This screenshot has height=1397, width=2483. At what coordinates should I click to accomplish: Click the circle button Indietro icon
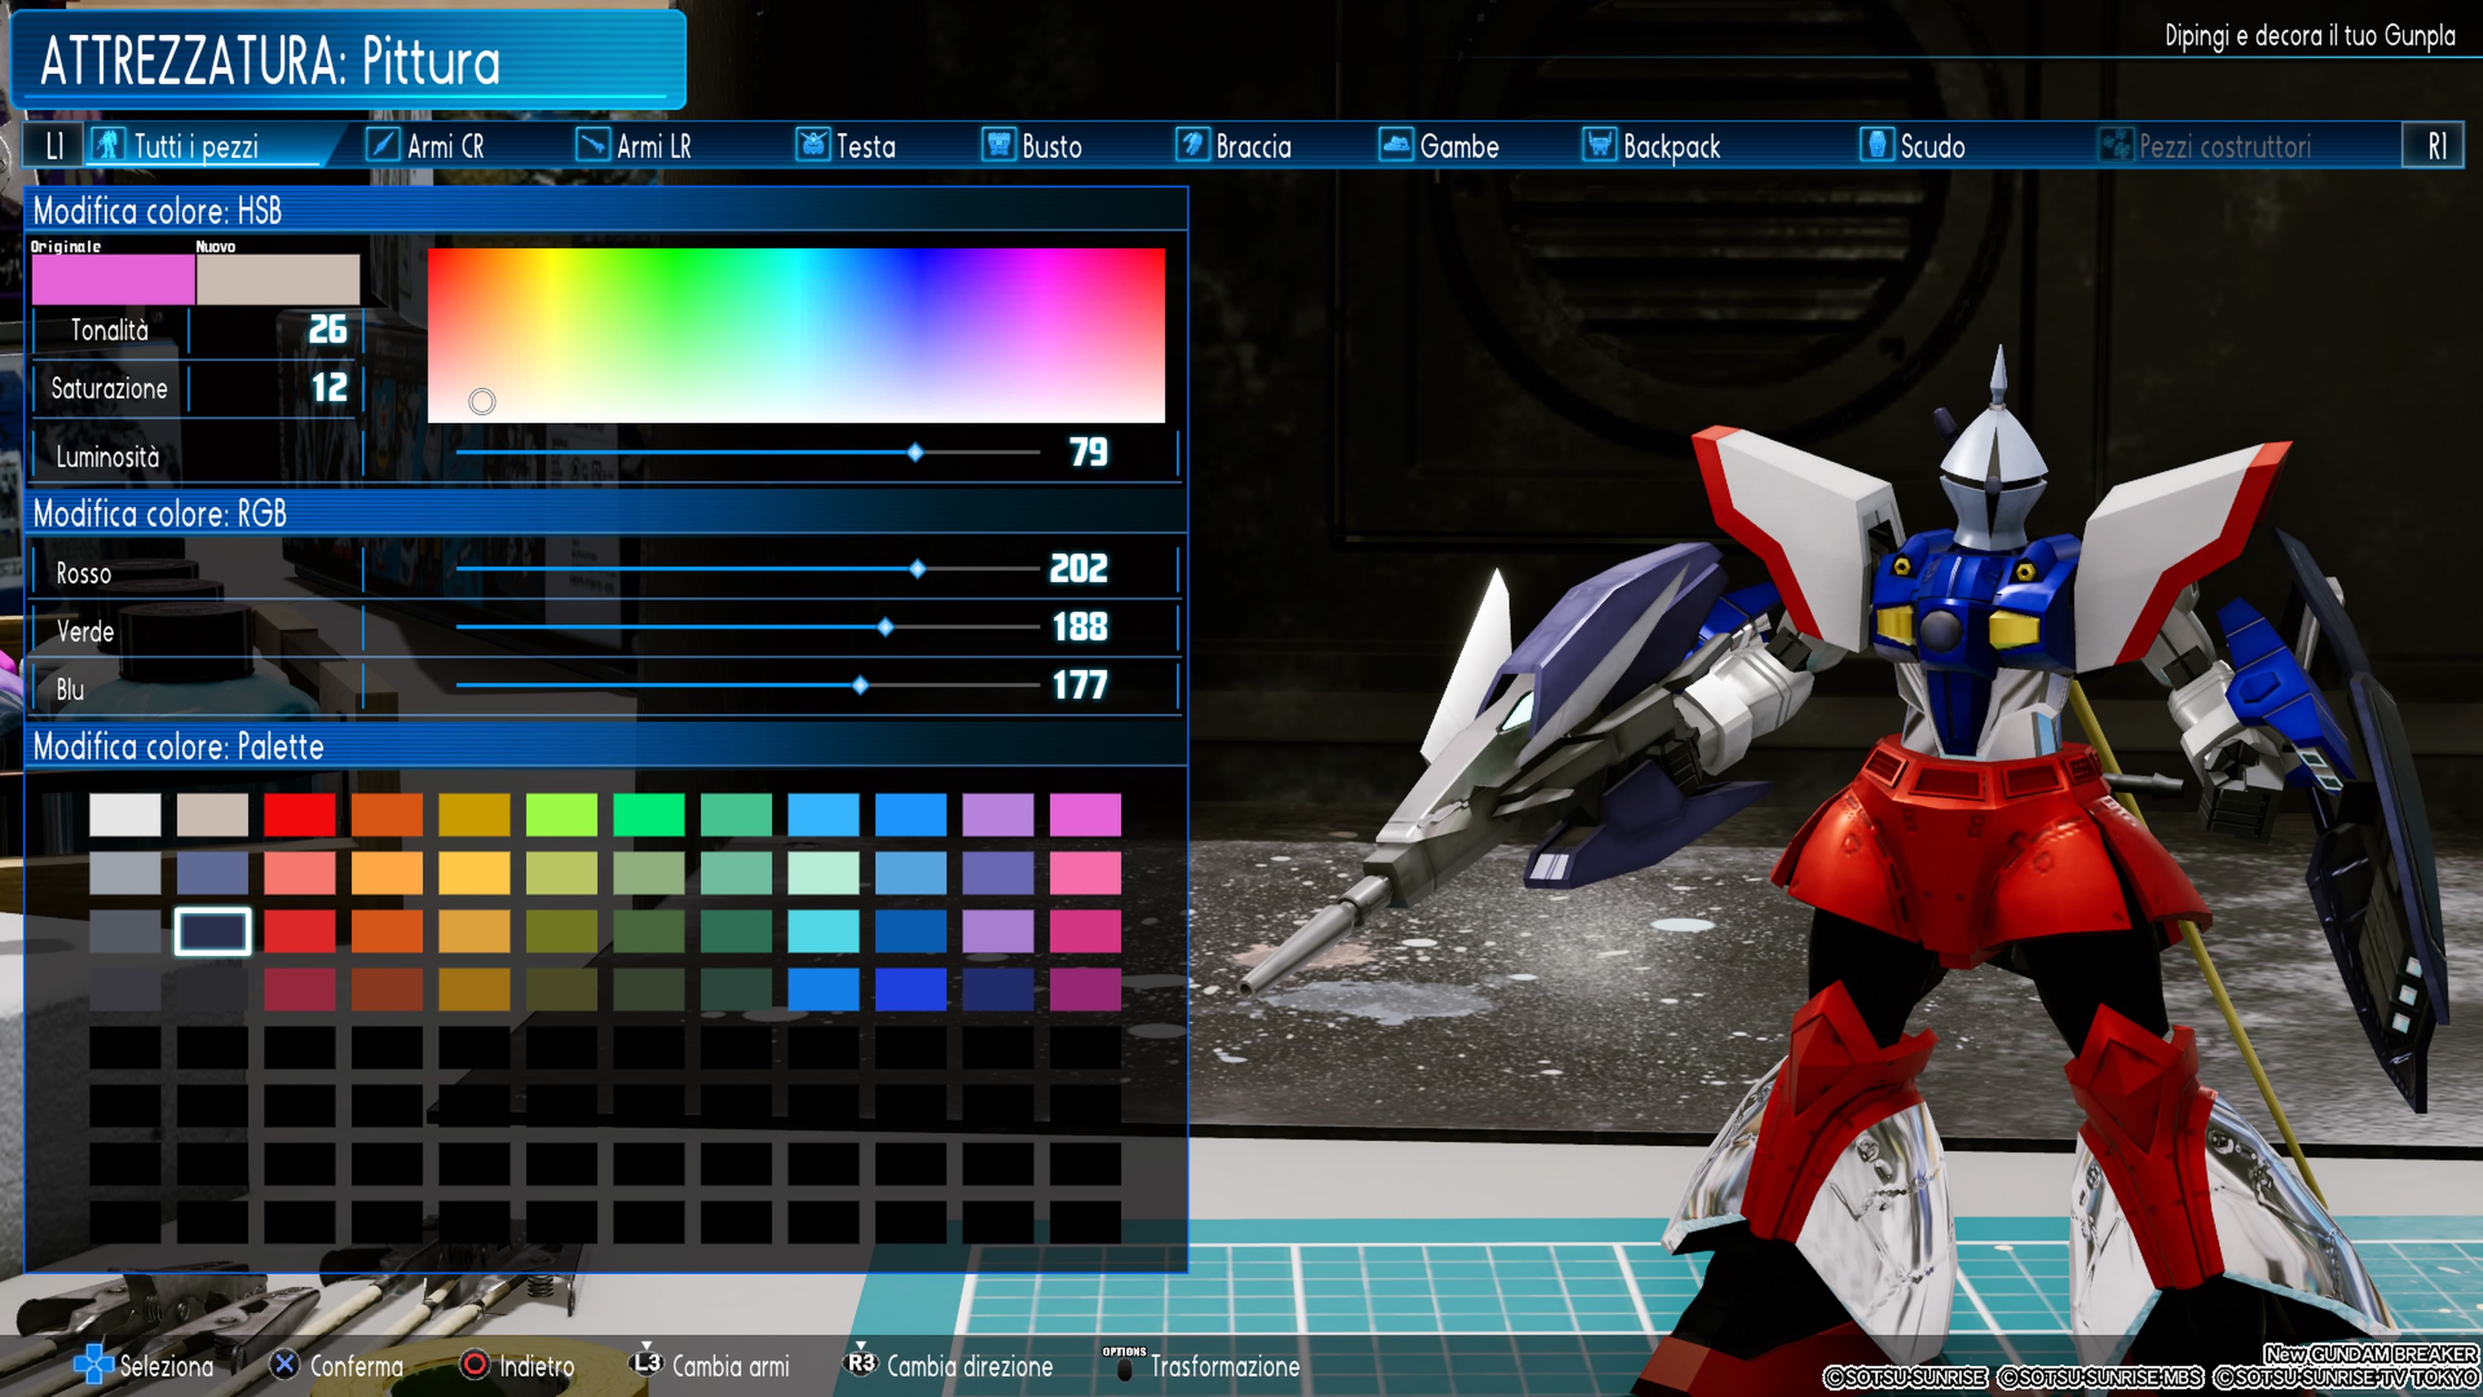[x=474, y=1364]
